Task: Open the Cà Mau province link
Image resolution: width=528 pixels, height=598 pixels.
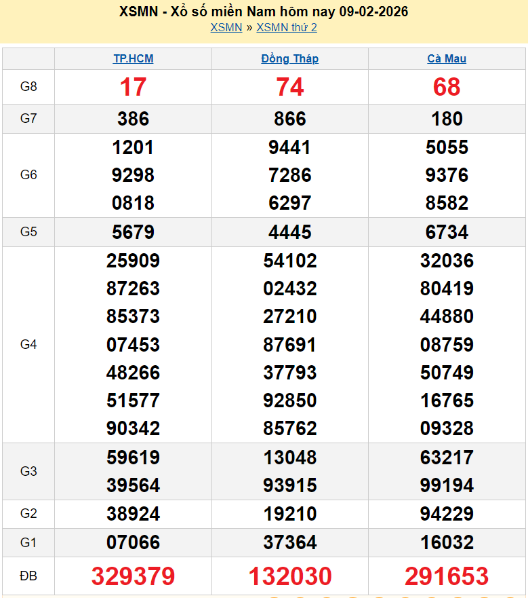Action: pyautogui.click(x=447, y=59)
